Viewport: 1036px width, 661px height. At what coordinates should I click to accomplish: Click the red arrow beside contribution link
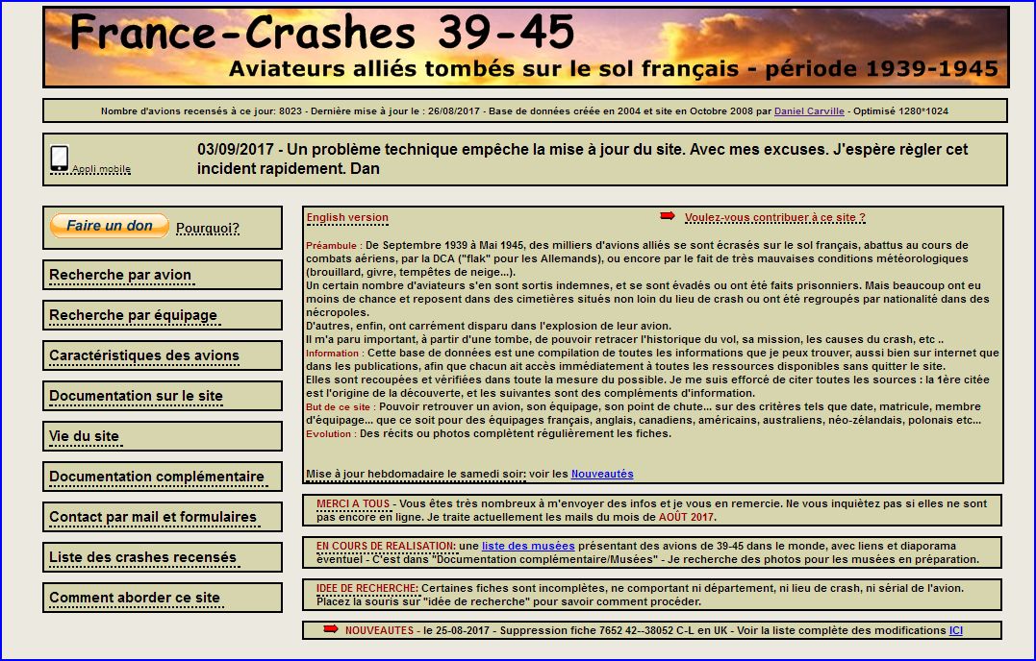(x=668, y=216)
